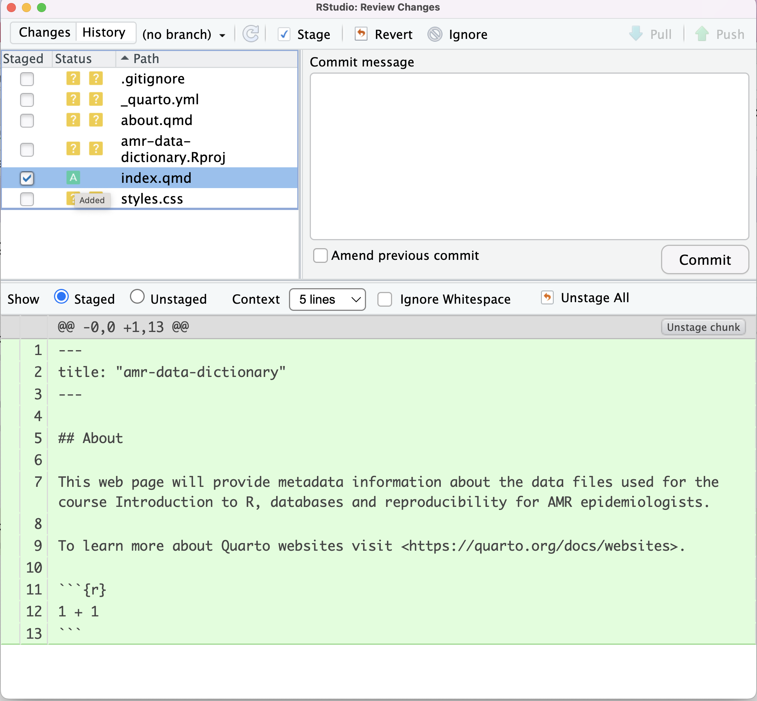Viewport: 757px width, 701px height.
Task: Click diff line starting To learn more about Quarto
Action: (372, 546)
